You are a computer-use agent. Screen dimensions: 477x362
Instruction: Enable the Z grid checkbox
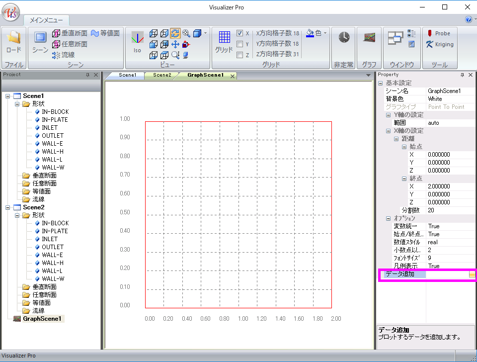point(240,55)
